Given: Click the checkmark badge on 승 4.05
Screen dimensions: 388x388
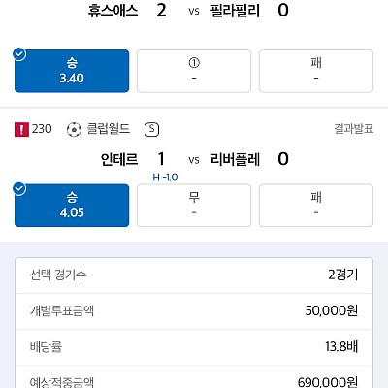Looking at the screenshot, I should [x=19, y=189].
